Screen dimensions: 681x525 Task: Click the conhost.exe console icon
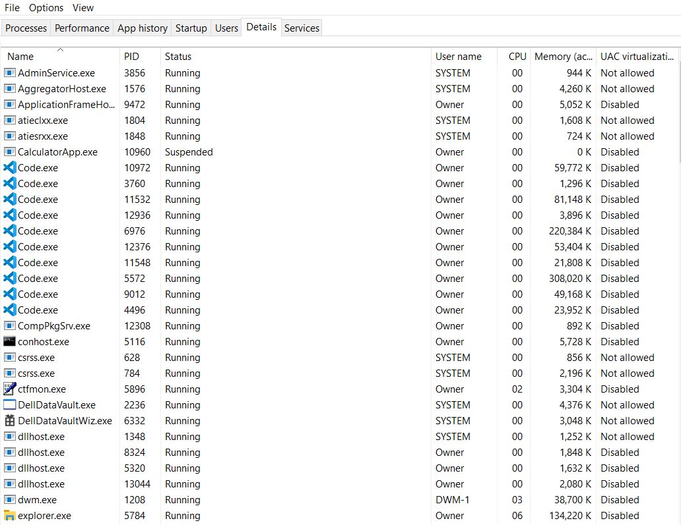point(9,342)
